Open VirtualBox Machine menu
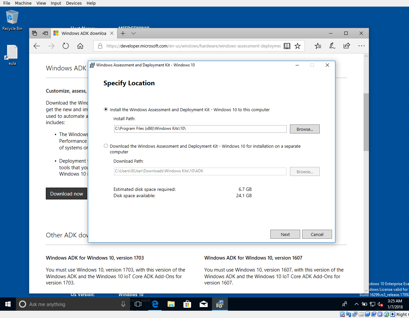 click(23, 3)
